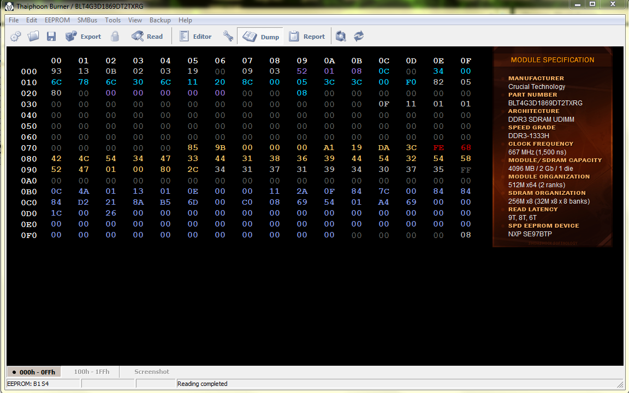Open the View menu
This screenshot has width=629, height=393.
coord(135,20)
